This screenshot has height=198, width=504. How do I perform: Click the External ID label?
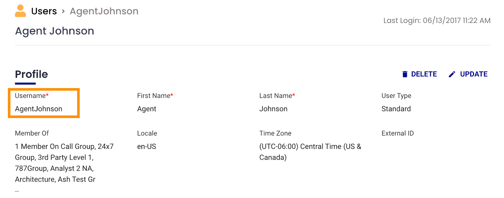click(398, 133)
